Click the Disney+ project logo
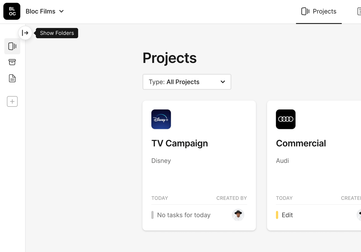 (x=161, y=119)
